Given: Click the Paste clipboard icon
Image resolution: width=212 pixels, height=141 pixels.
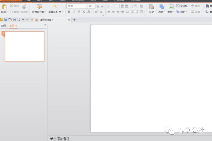Looking at the screenshot, I should [x=4, y=7].
